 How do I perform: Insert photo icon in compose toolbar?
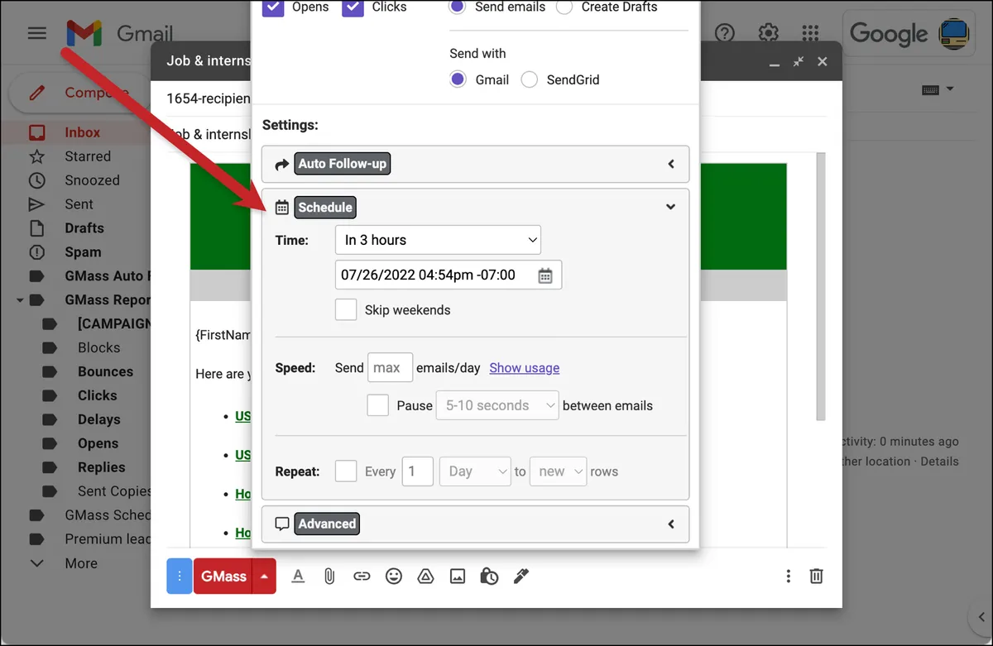point(458,577)
